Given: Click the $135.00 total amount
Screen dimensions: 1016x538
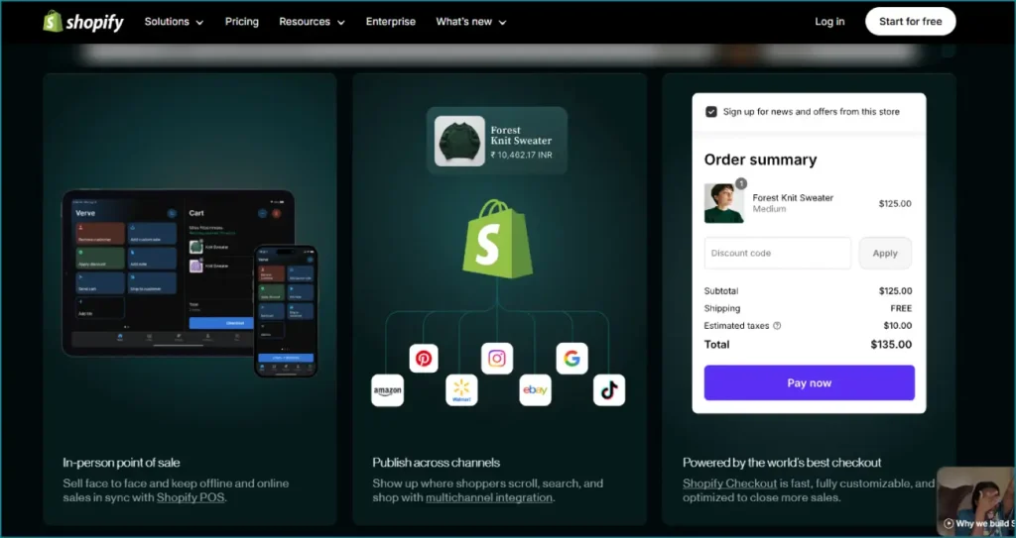Looking at the screenshot, I should [891, 345].
